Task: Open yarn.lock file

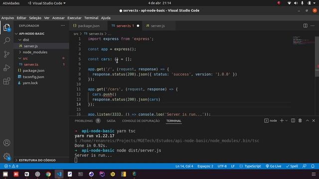Action: tap(30, 83)
